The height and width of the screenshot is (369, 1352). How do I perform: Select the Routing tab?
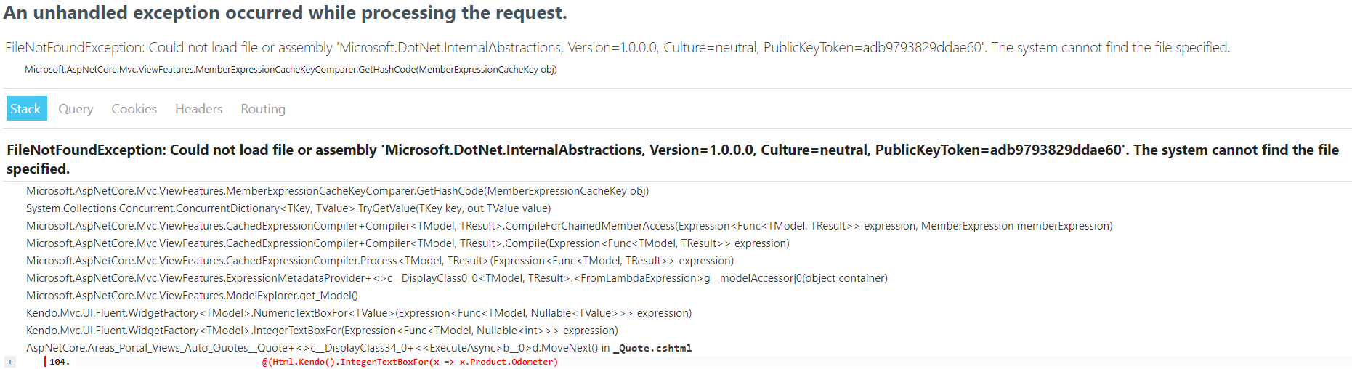[x=263, y=109]
